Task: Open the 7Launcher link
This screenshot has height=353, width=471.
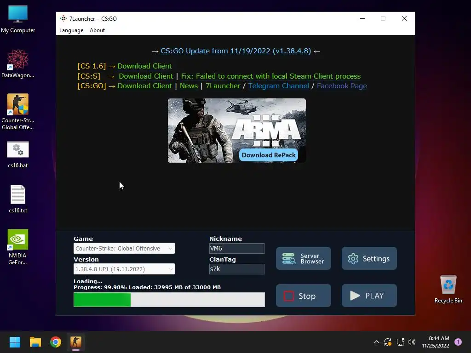Action: [223, 86]
